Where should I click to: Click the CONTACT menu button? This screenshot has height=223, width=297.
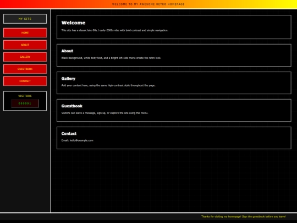coord(25,81)
